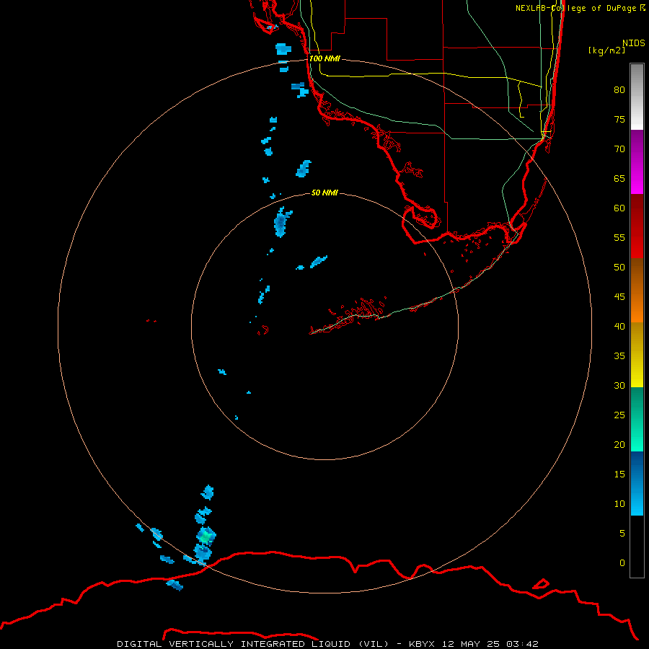Image resolution: width=649 pixels, height=649 pixels.
Task: Click the KBYX station identifier
Action: click(422, 644)
